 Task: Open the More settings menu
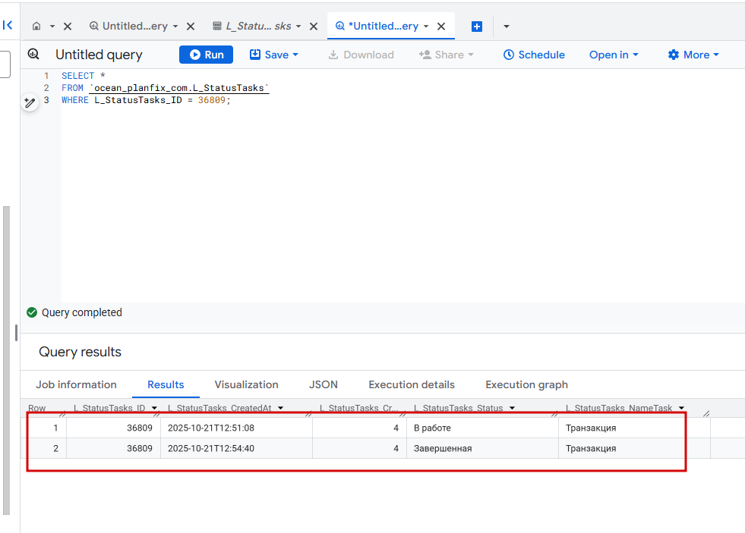tap(693, 55)
